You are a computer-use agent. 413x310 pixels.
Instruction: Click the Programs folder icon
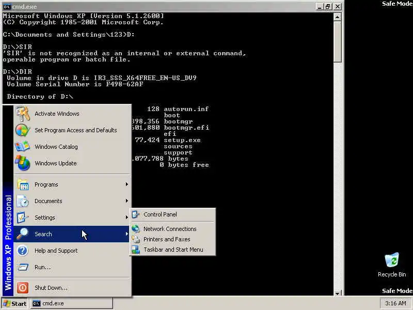(23, 184)
